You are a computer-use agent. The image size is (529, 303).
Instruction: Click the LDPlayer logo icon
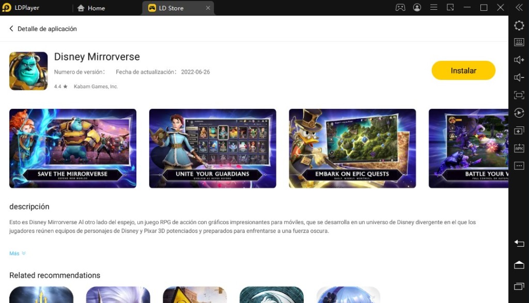coord(7,7)
